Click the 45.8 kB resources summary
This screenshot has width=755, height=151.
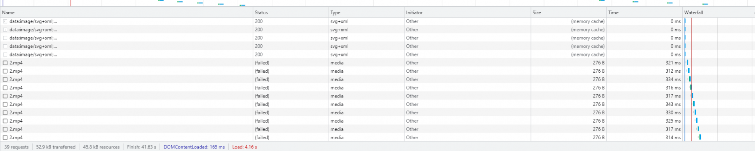click(101, 147)
